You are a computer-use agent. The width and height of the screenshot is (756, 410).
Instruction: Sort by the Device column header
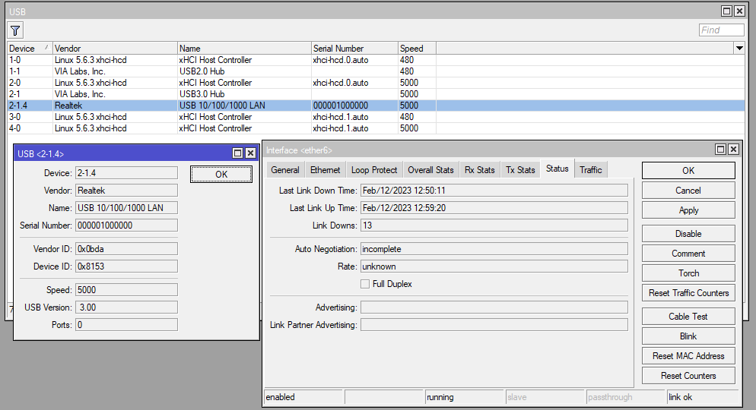click(30, 48)
